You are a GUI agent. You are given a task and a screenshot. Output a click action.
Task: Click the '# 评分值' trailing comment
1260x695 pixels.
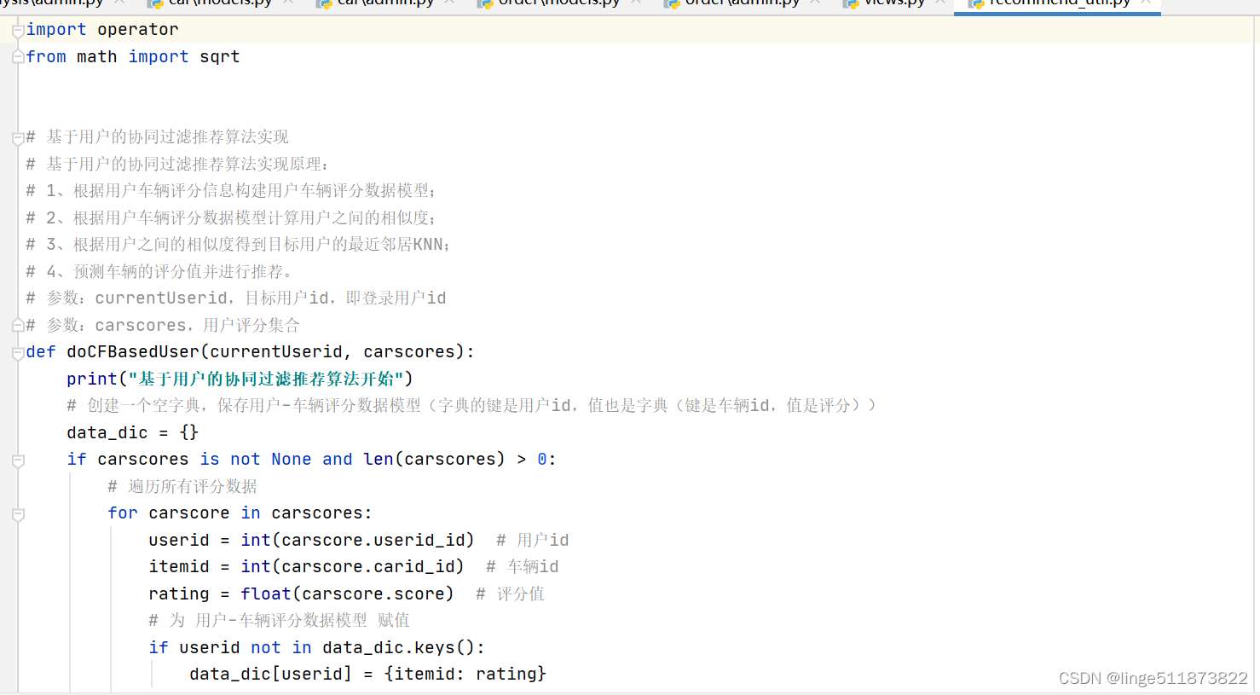point(510,594)
